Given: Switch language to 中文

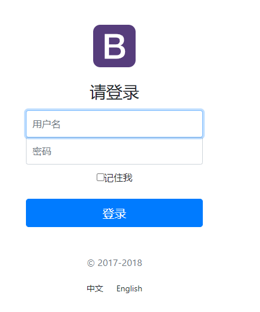Looking at the screenshot, I should point(95,288).
